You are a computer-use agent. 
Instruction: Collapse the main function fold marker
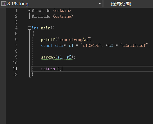tap(29, 28)
